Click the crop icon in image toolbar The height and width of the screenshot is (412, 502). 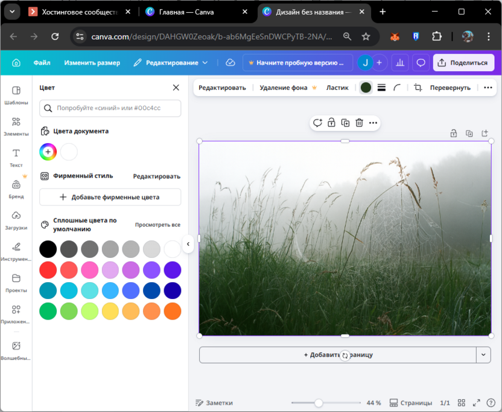coord(418,88)
